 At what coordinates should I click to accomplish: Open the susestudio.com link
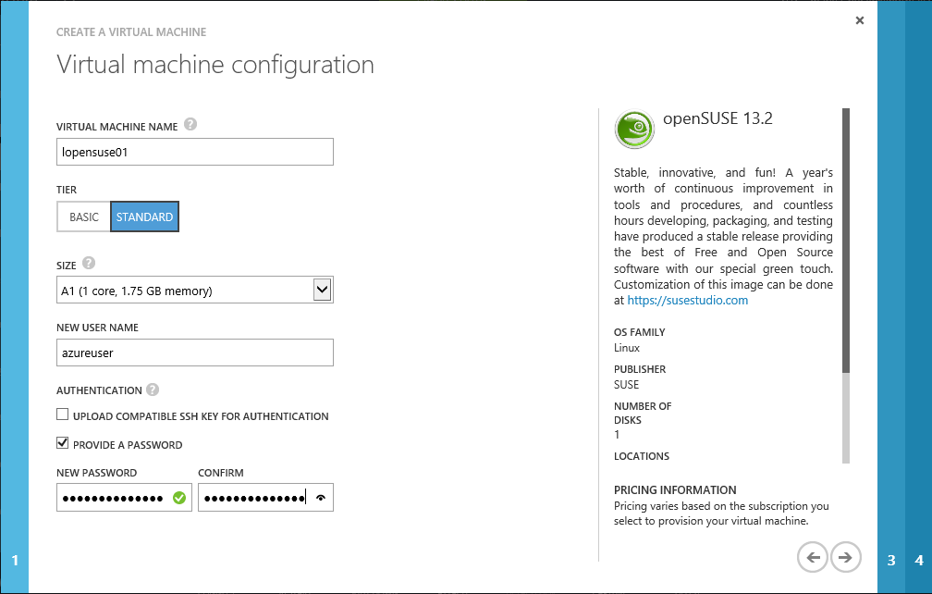click(688, 301)
